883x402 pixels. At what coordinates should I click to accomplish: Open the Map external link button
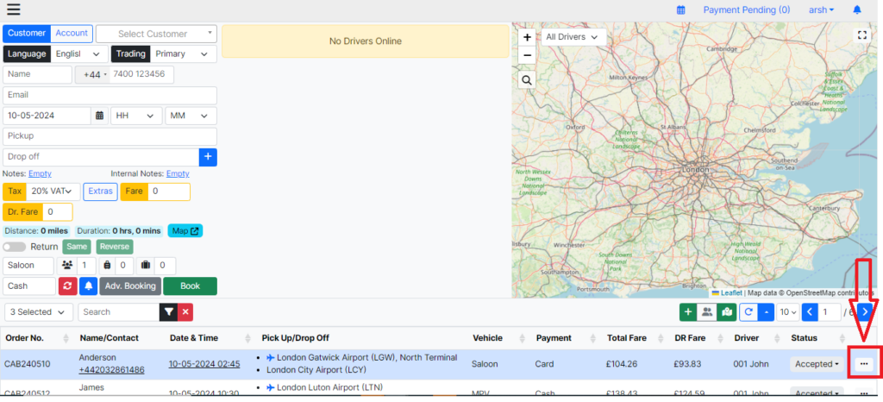coord(185,231)
